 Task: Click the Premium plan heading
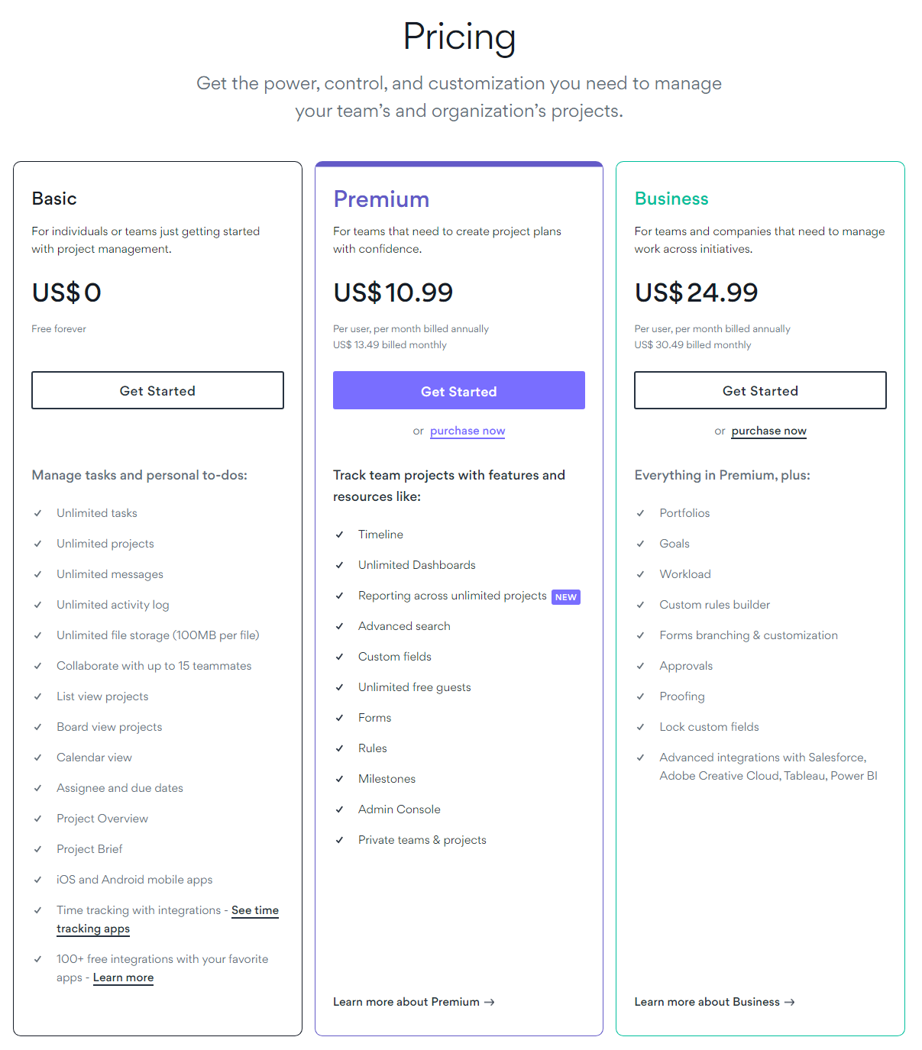(381, 199)
